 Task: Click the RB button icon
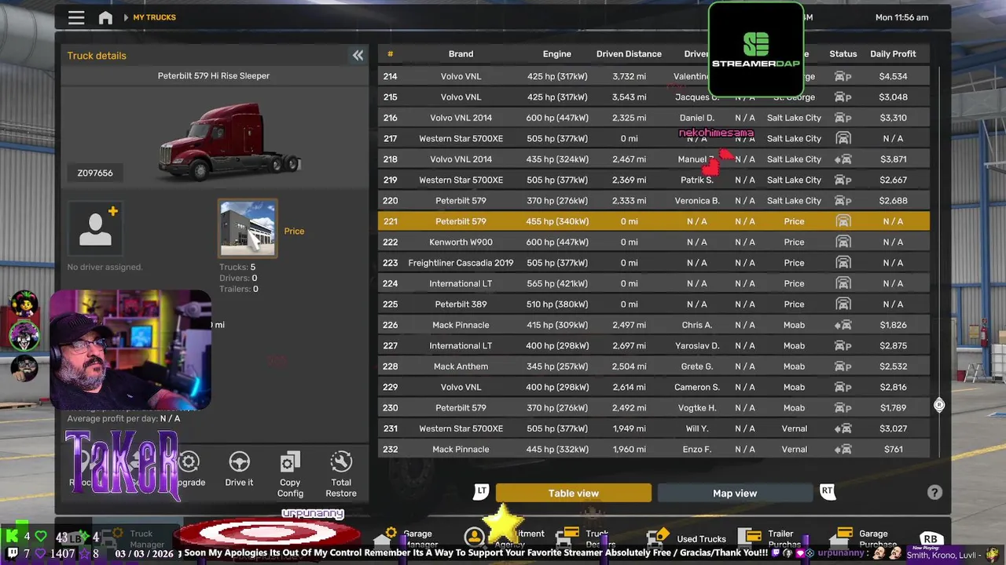(x=931, y=539)
